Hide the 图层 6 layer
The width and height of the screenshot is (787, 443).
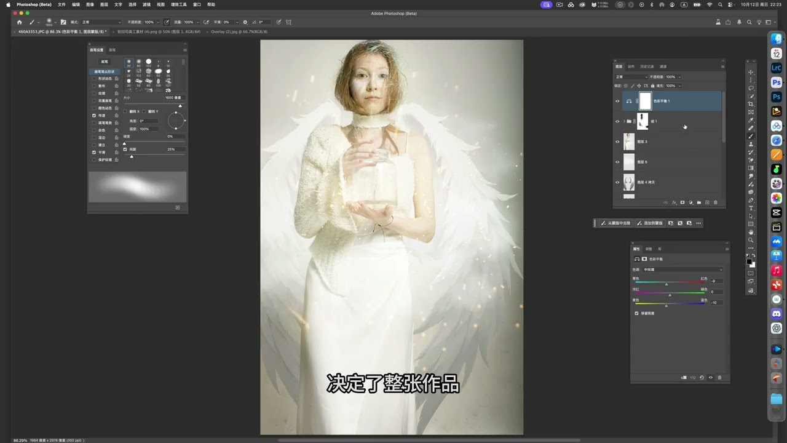click(617, 162)
